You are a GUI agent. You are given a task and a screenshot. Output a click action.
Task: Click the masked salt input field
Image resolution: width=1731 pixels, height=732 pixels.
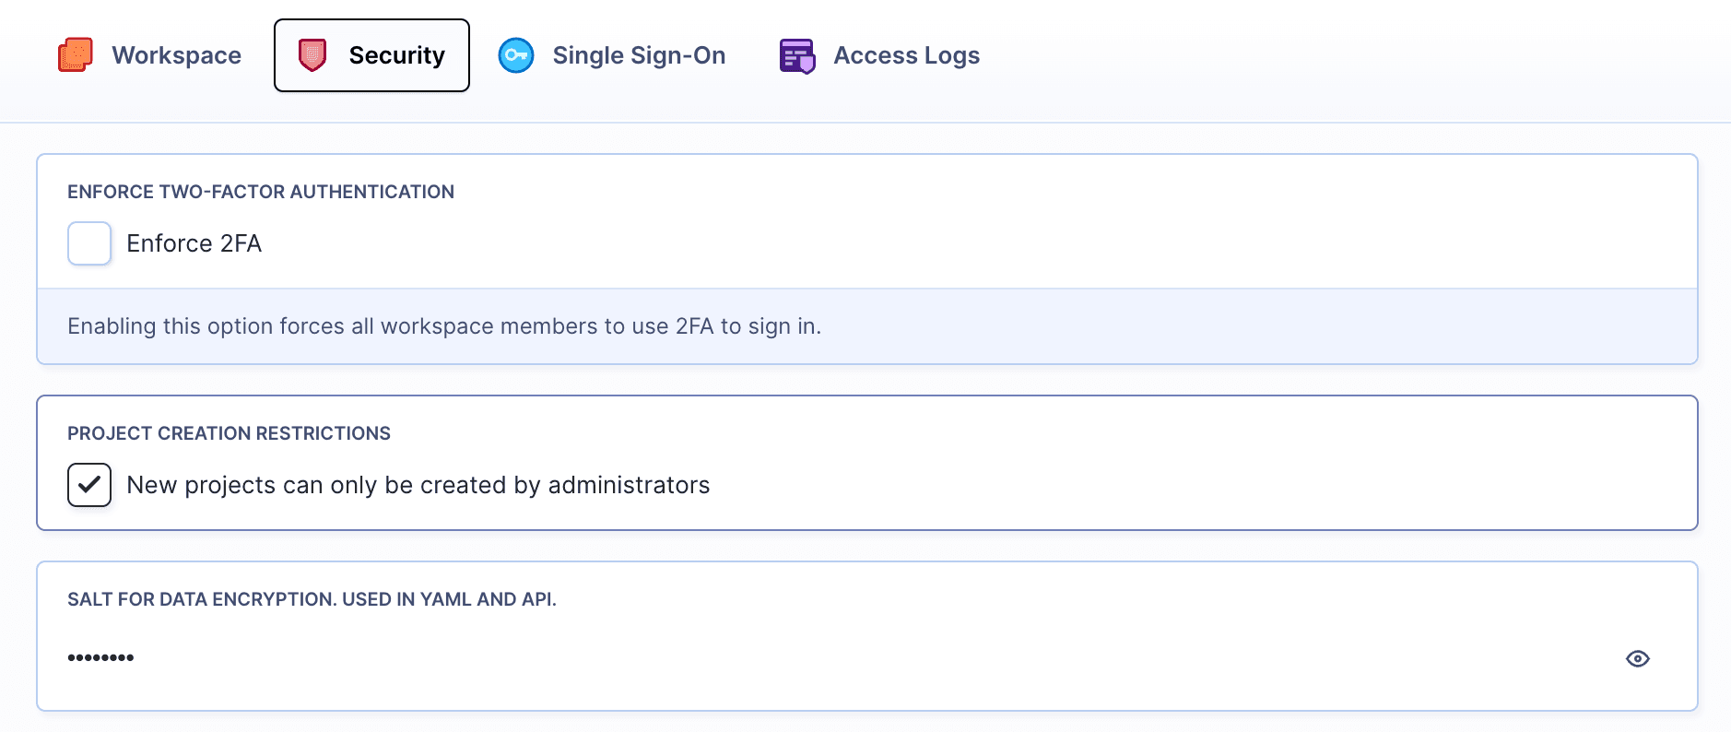(x=369, y=657)
